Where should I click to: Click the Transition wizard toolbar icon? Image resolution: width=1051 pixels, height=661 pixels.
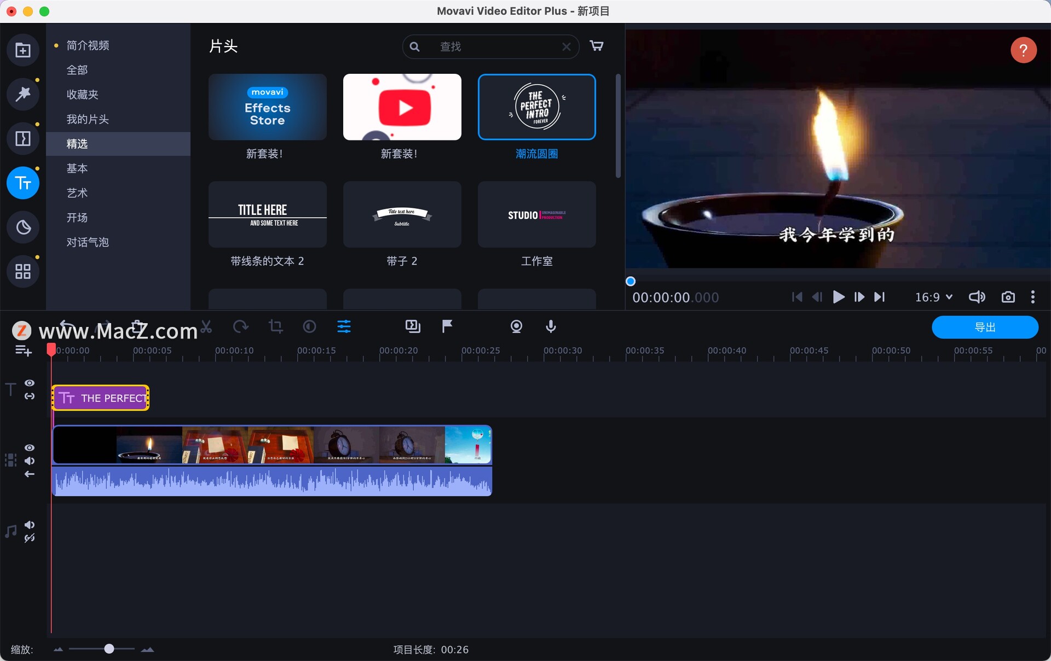pyautogui.click(x=413, y=327)
